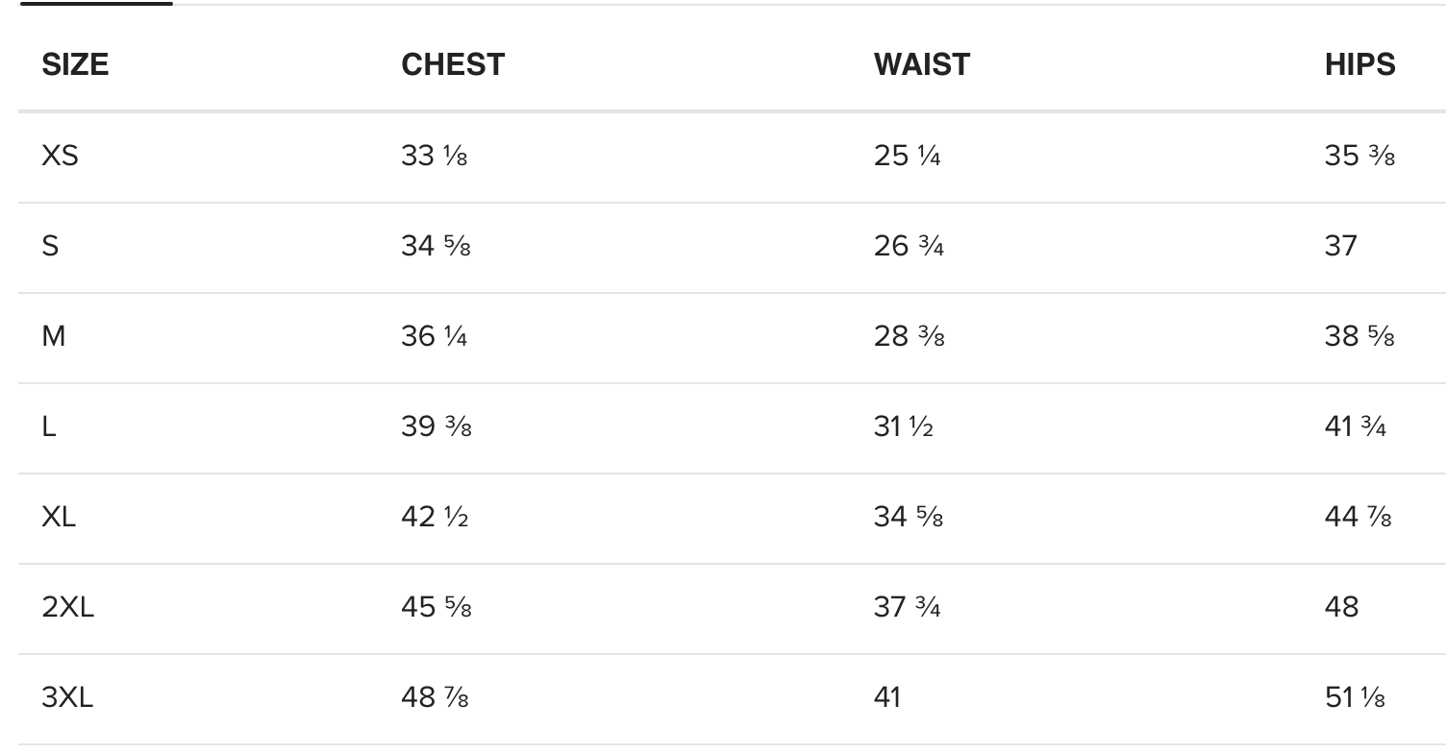1446x753 pixels.
Task: Click the XL chest measurement 42 ½
Action: [x=435, y=517]
